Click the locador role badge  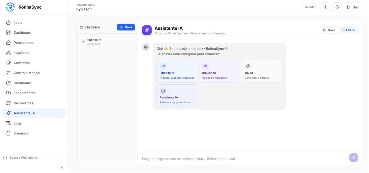click(310, 7)
